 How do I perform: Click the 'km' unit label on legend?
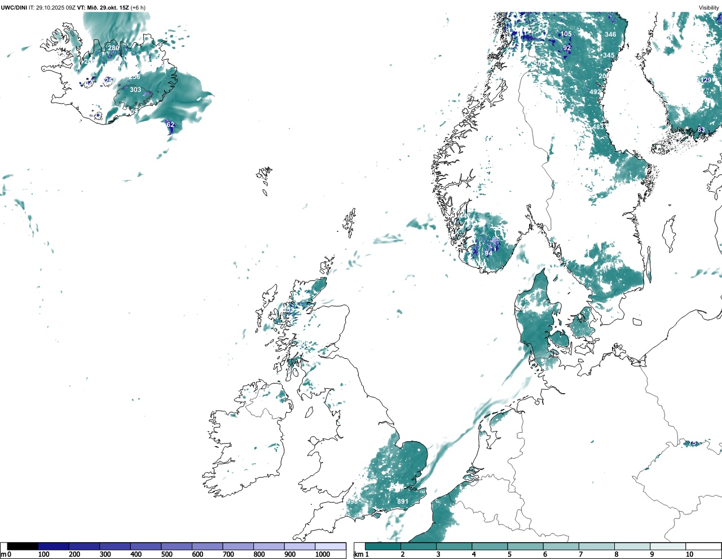point(358,554)
